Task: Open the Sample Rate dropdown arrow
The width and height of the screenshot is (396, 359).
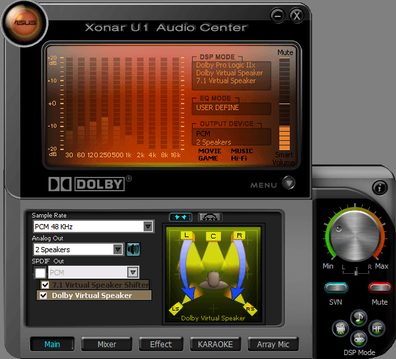Action: click(148, 226)
